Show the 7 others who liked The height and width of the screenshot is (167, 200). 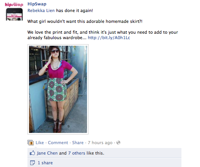(x=77, y=153)
